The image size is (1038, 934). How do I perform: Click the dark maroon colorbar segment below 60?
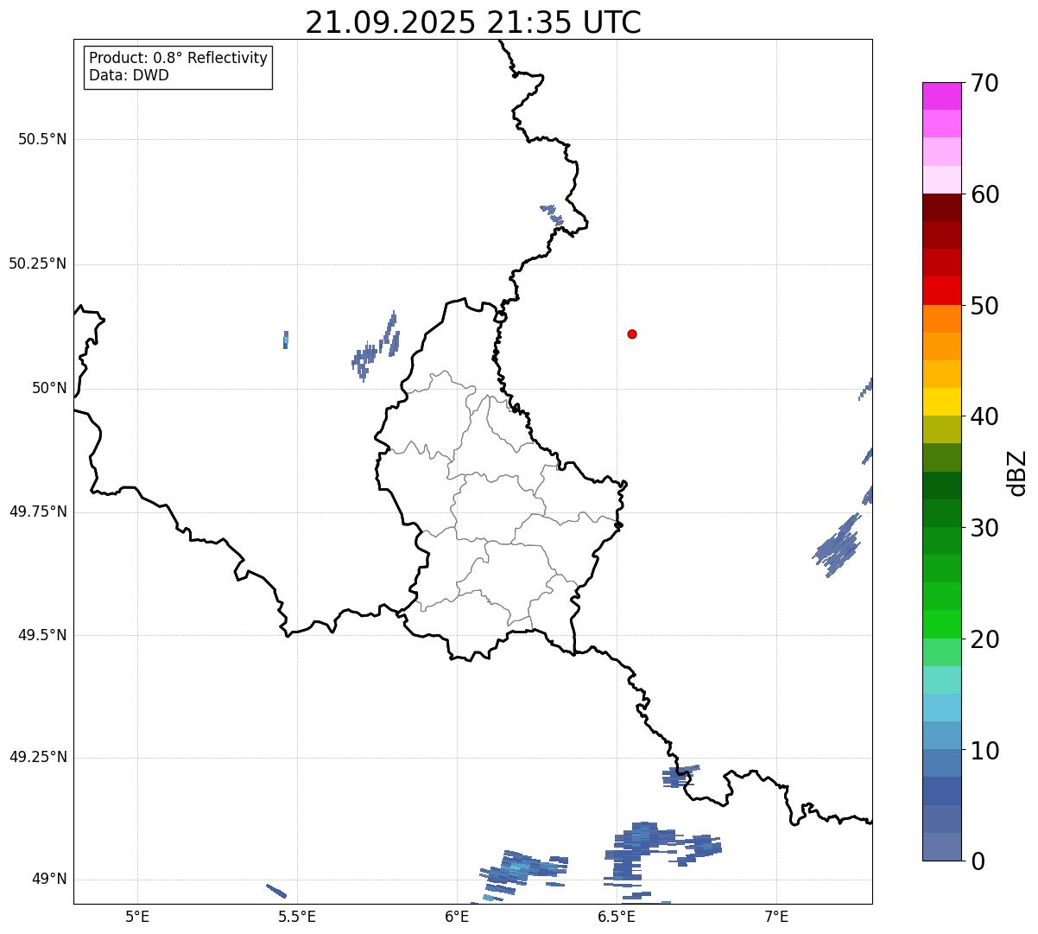point(941,207)
